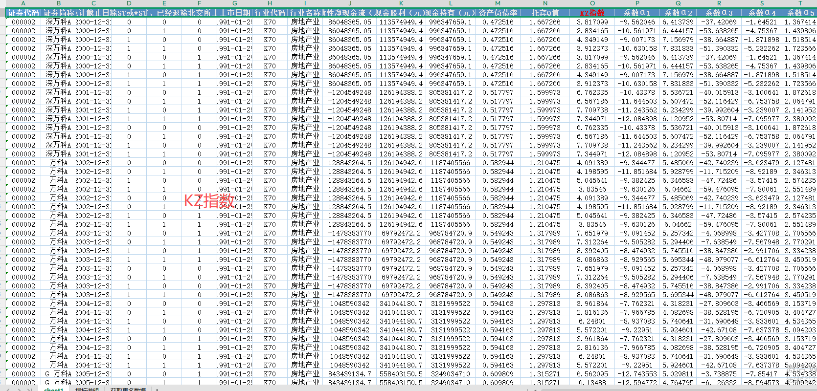Select the 现金持有 (元) header cell
The height and width of the screenshot is (391, 817).
451,13
